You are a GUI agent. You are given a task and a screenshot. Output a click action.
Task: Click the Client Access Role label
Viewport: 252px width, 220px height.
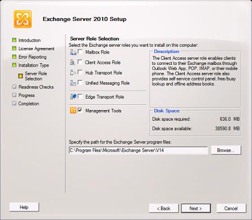tap(103, 63)
